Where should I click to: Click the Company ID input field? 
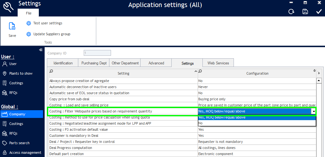pyautogui.click(x=97, y=53)
